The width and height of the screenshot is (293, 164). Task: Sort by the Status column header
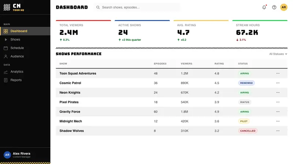click(243, 63)
